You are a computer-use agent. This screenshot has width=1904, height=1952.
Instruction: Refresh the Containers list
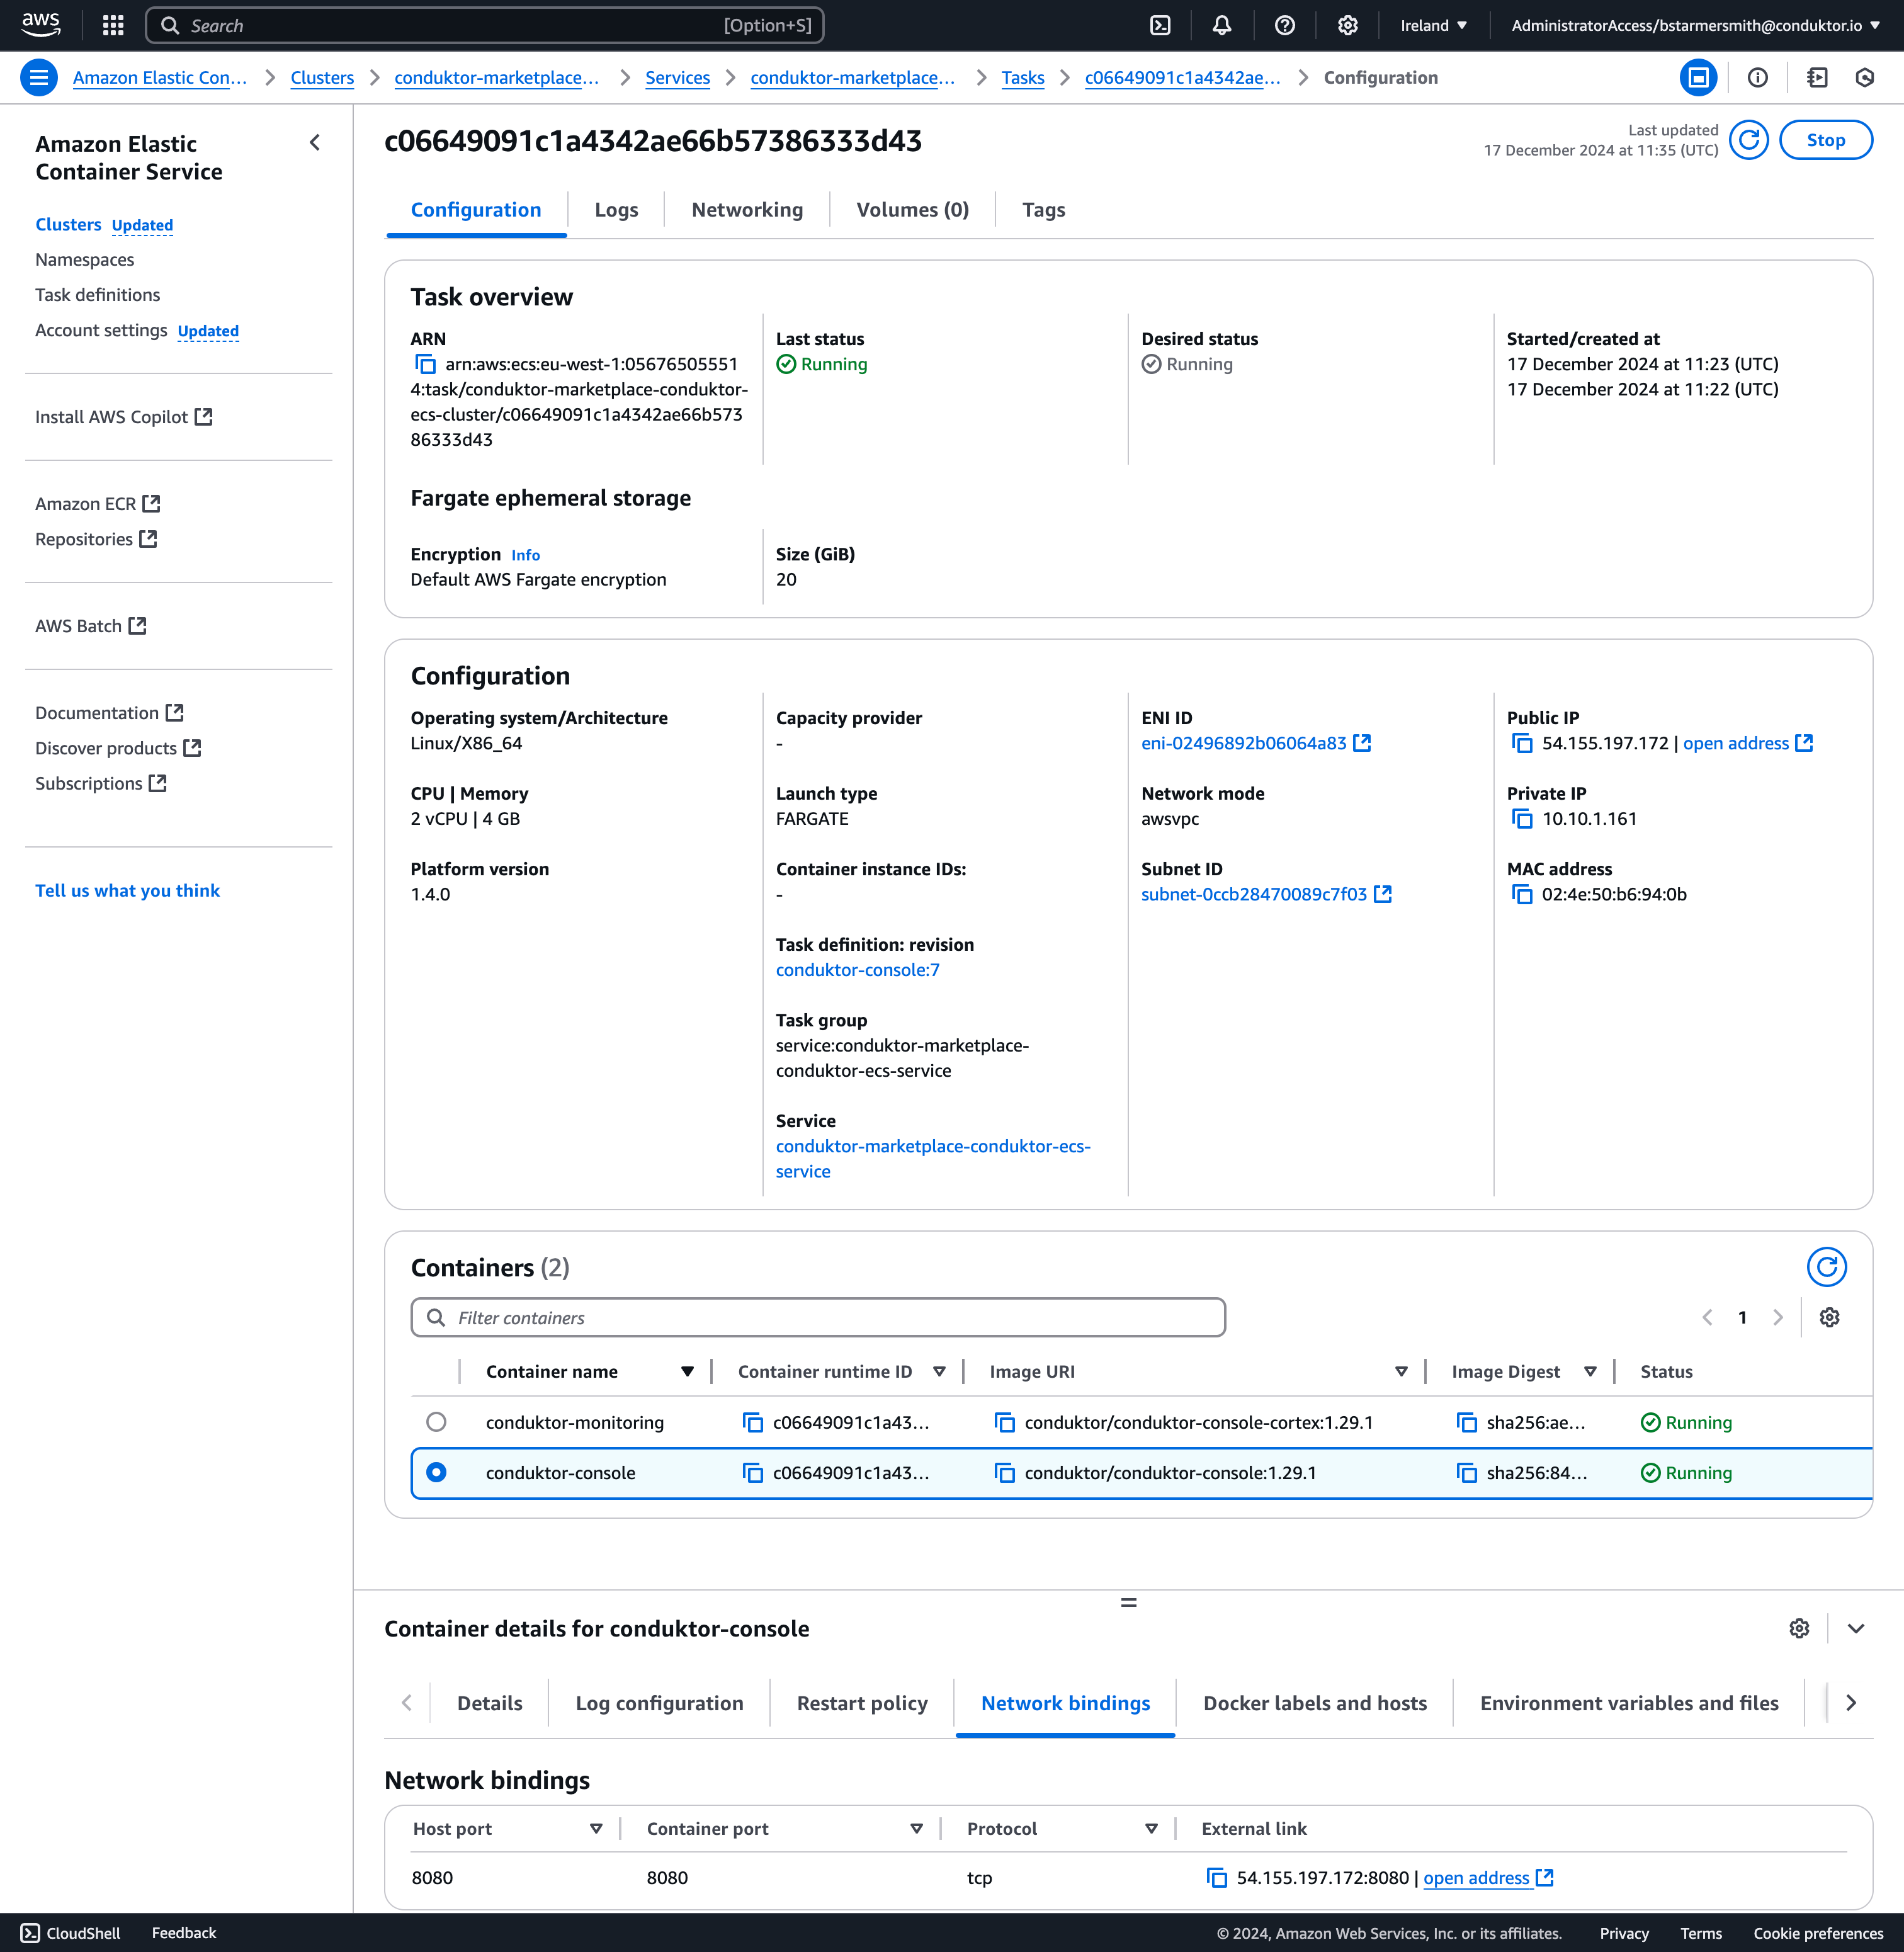pos(1827,1267)
